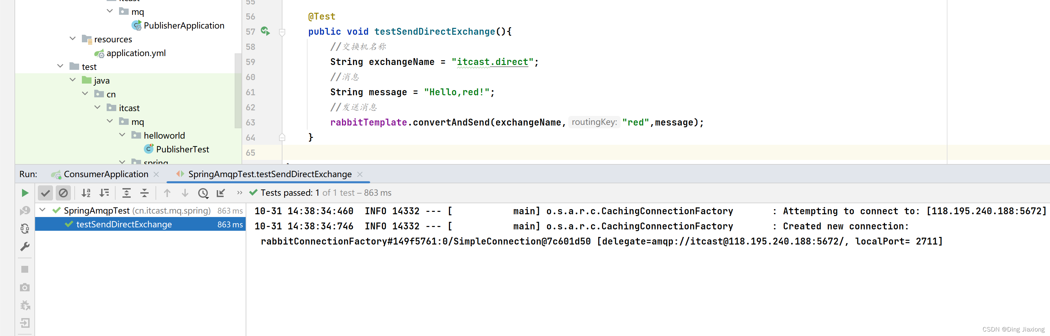The height and width of the screenshot is (336, 1050).
Task: Toggle Show Ignored tests filter
Action: click(63, 193)
